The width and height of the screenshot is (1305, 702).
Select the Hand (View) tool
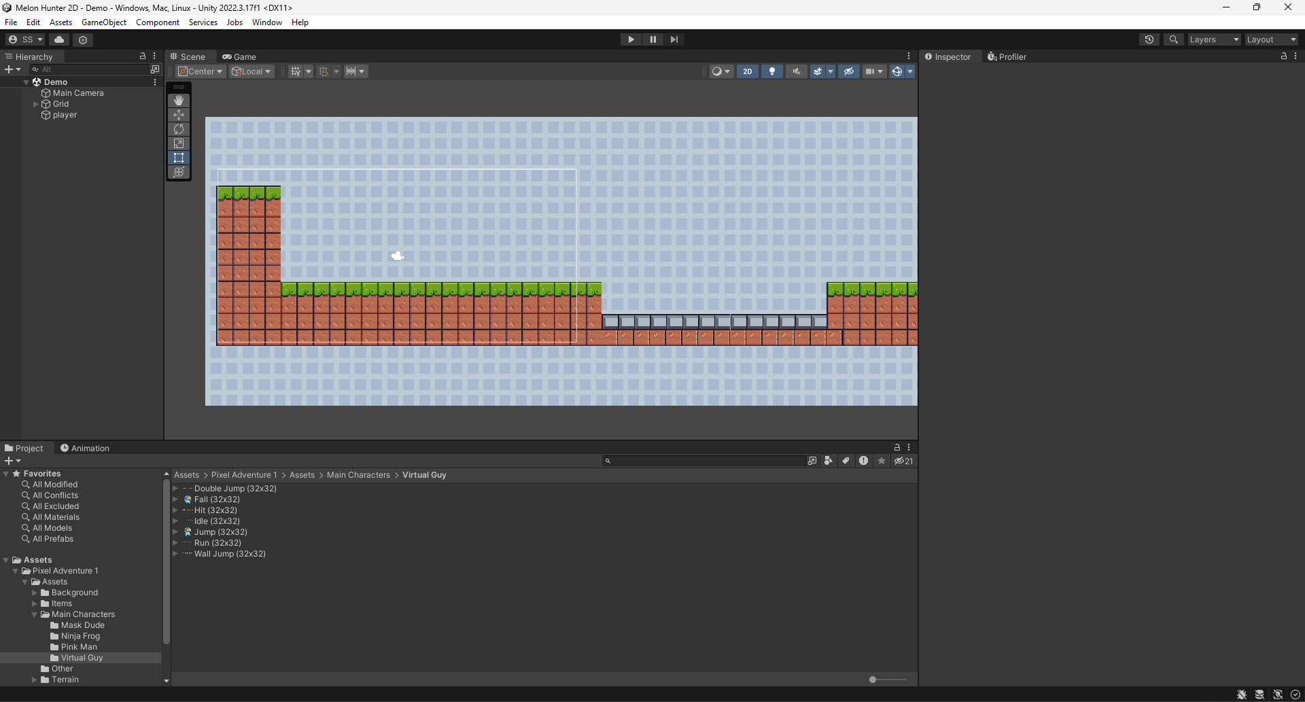tap(179, 101)
